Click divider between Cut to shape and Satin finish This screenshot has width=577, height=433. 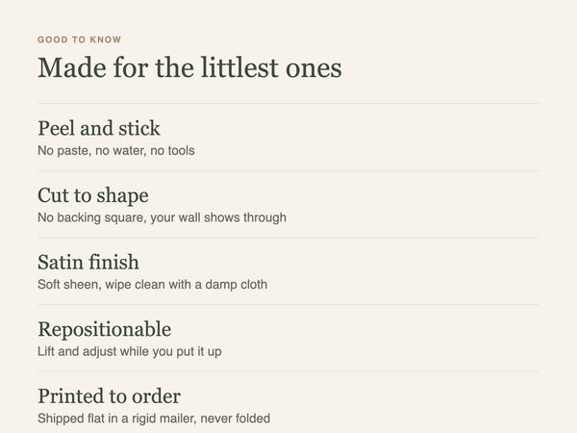coord(288,238)
